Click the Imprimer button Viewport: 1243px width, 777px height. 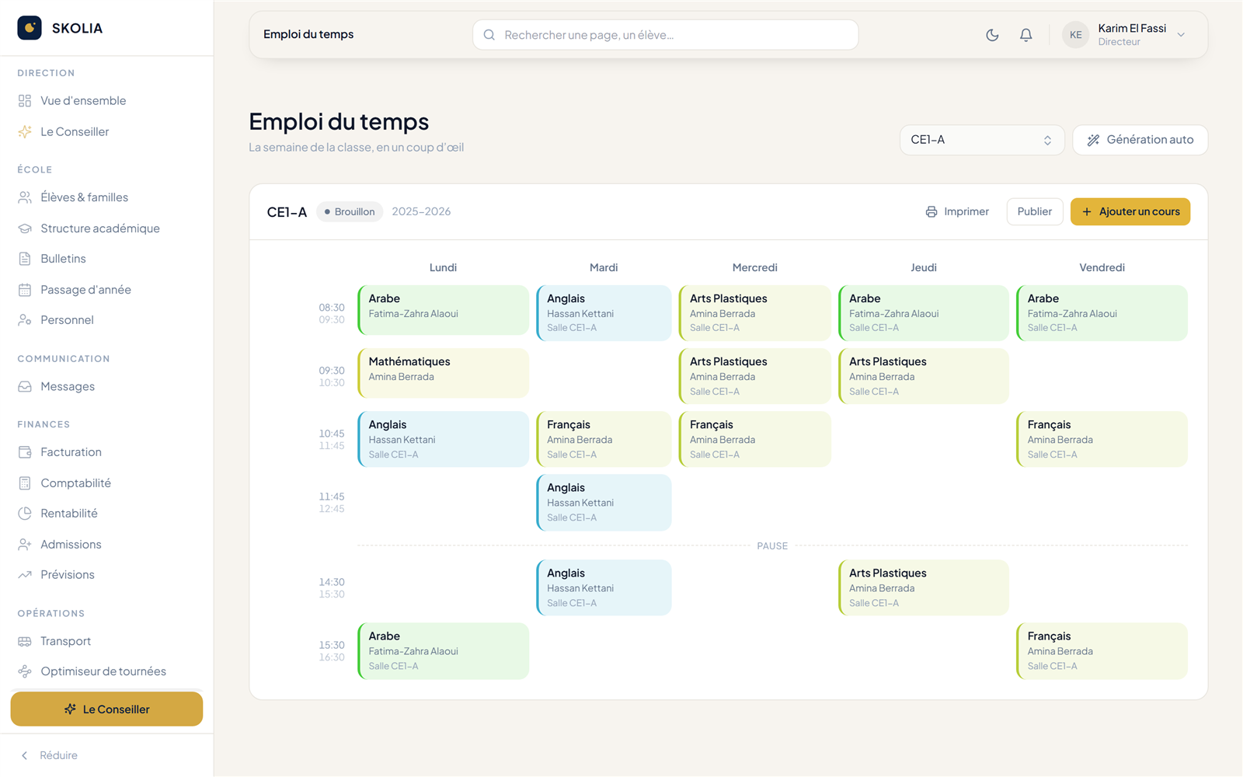coord(957,212)
